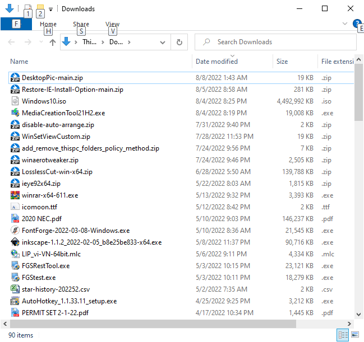Click the Properties quick access icon
The width and height of the screenshot is (364, 342).
tap(28, 8)
